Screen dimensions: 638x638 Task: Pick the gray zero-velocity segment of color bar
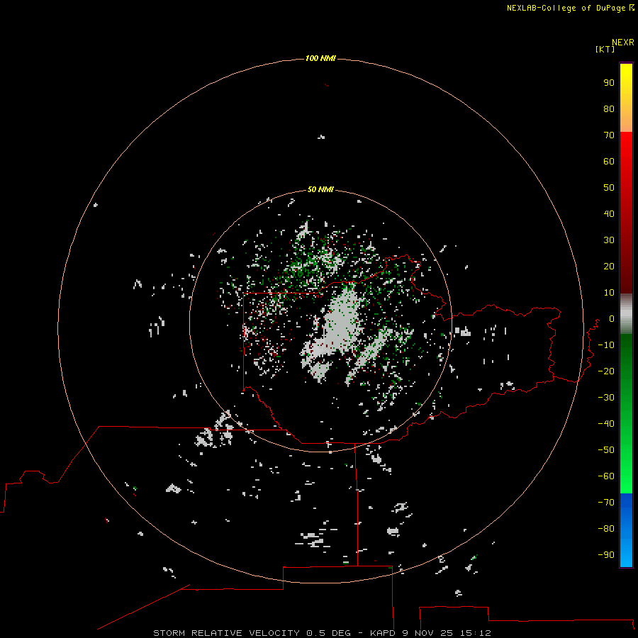pyautogui.click(x=626, y=314)
